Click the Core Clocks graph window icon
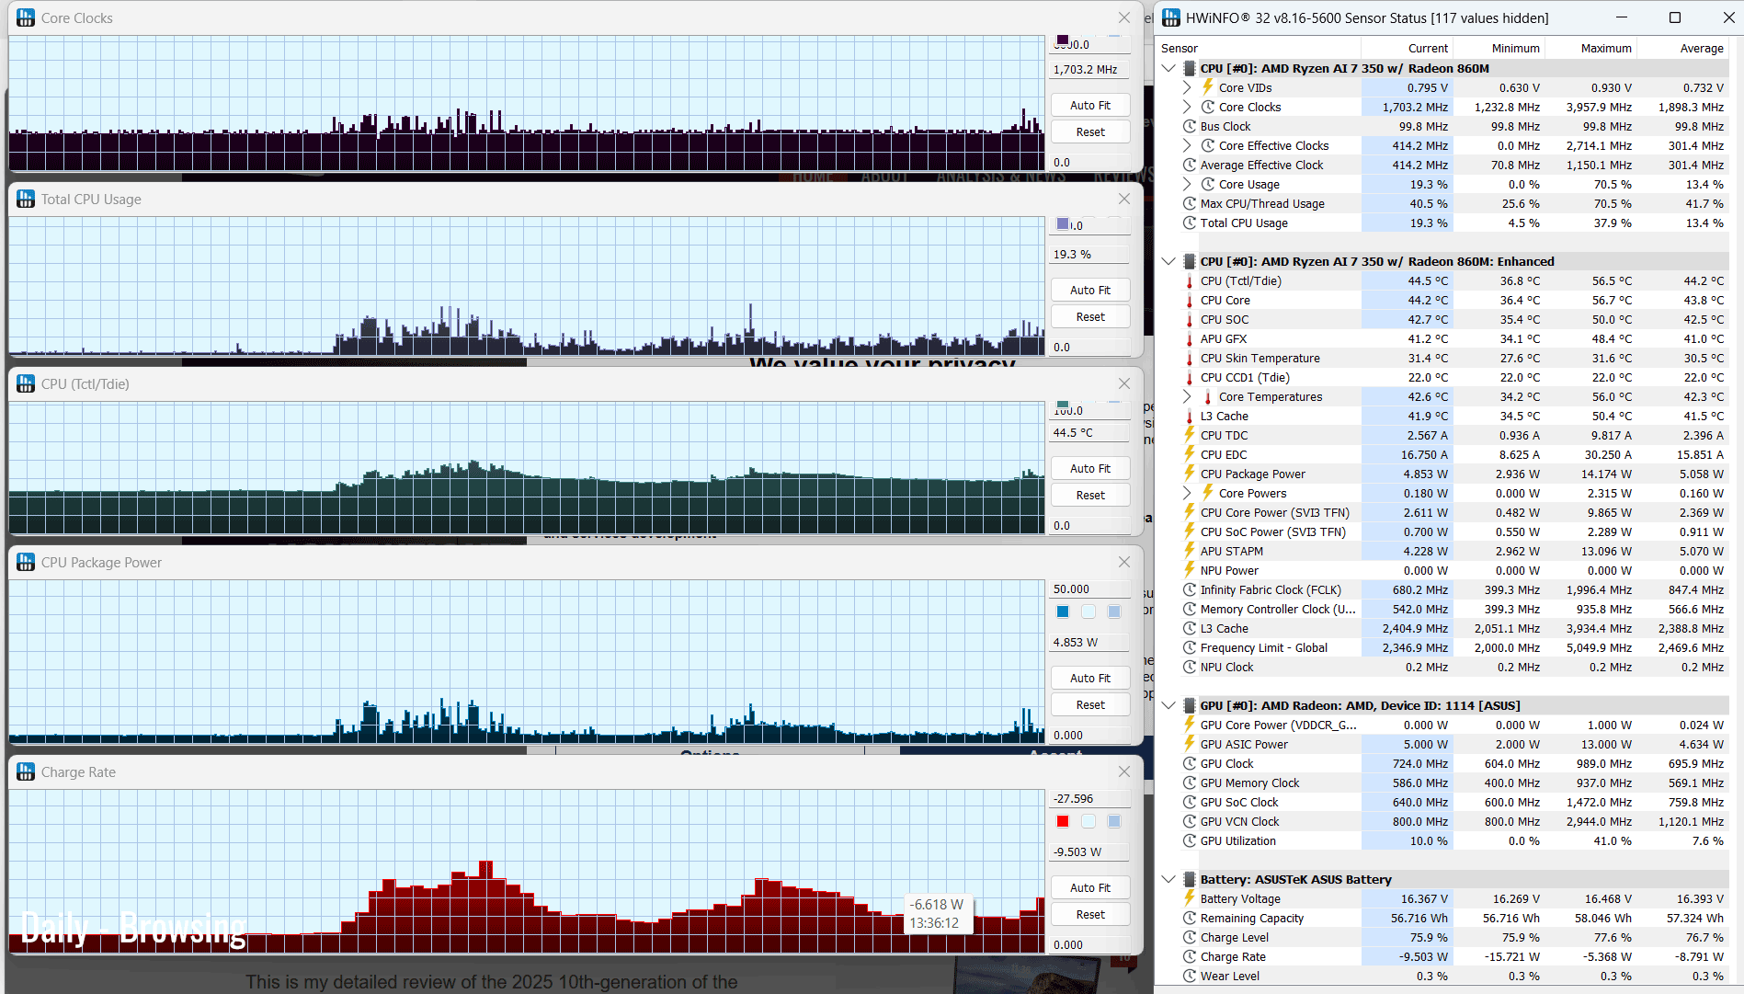Image resolution: width=1744 pixels, height=994 pixels. coord(26,17)
